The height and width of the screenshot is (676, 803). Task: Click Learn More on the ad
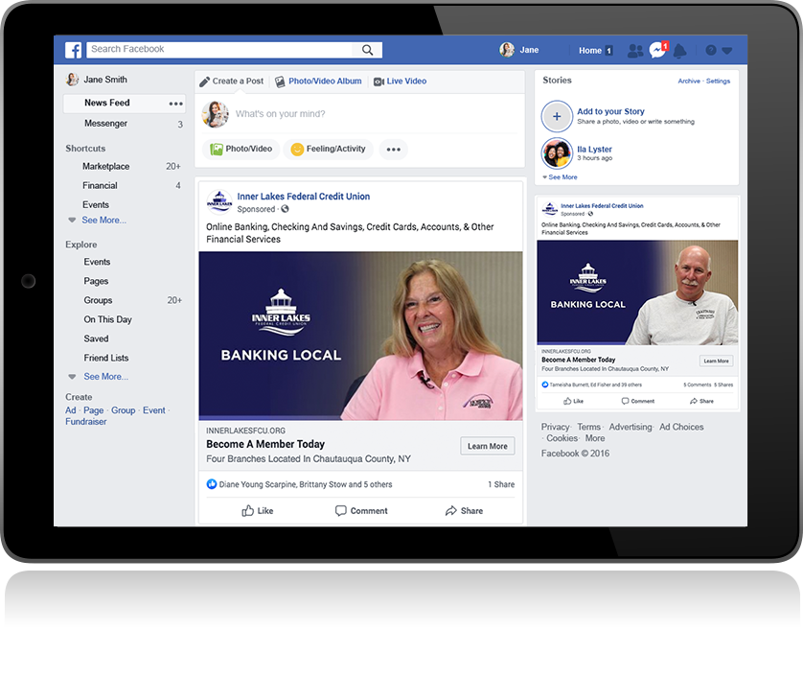pos(487,446)
